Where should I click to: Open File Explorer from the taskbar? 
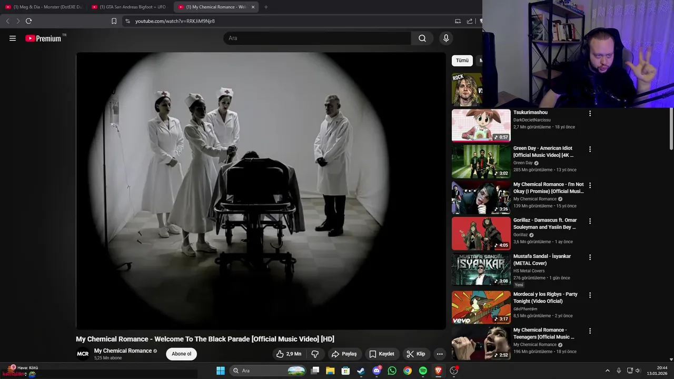(330, 371)
